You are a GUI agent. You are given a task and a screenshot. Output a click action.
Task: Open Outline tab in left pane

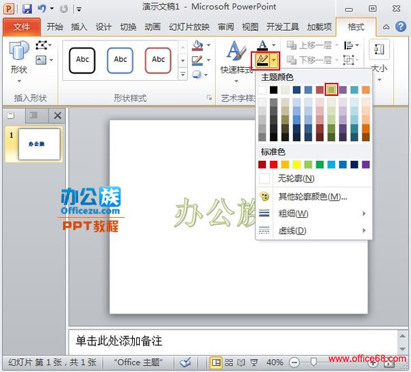tap(34, 115)
